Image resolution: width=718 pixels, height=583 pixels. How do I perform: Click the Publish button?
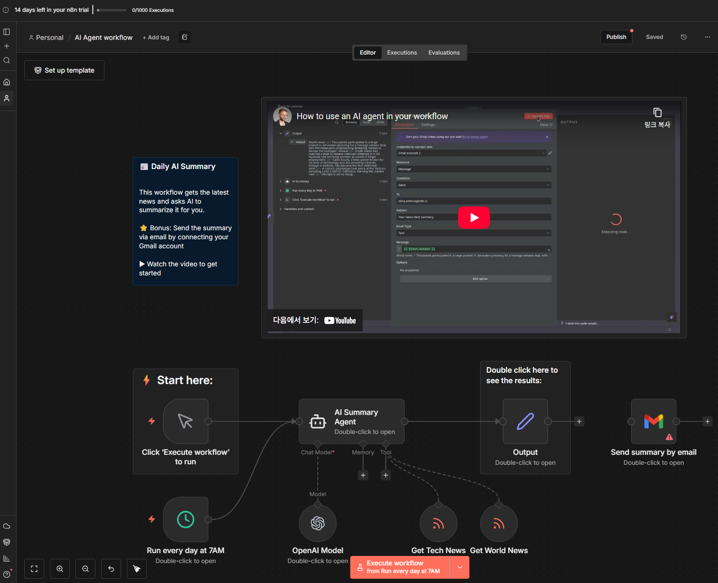(x=616, y=37)
